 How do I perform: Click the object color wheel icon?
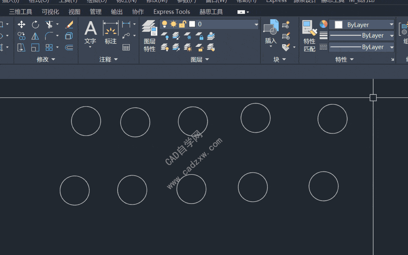tap(323, 24)
